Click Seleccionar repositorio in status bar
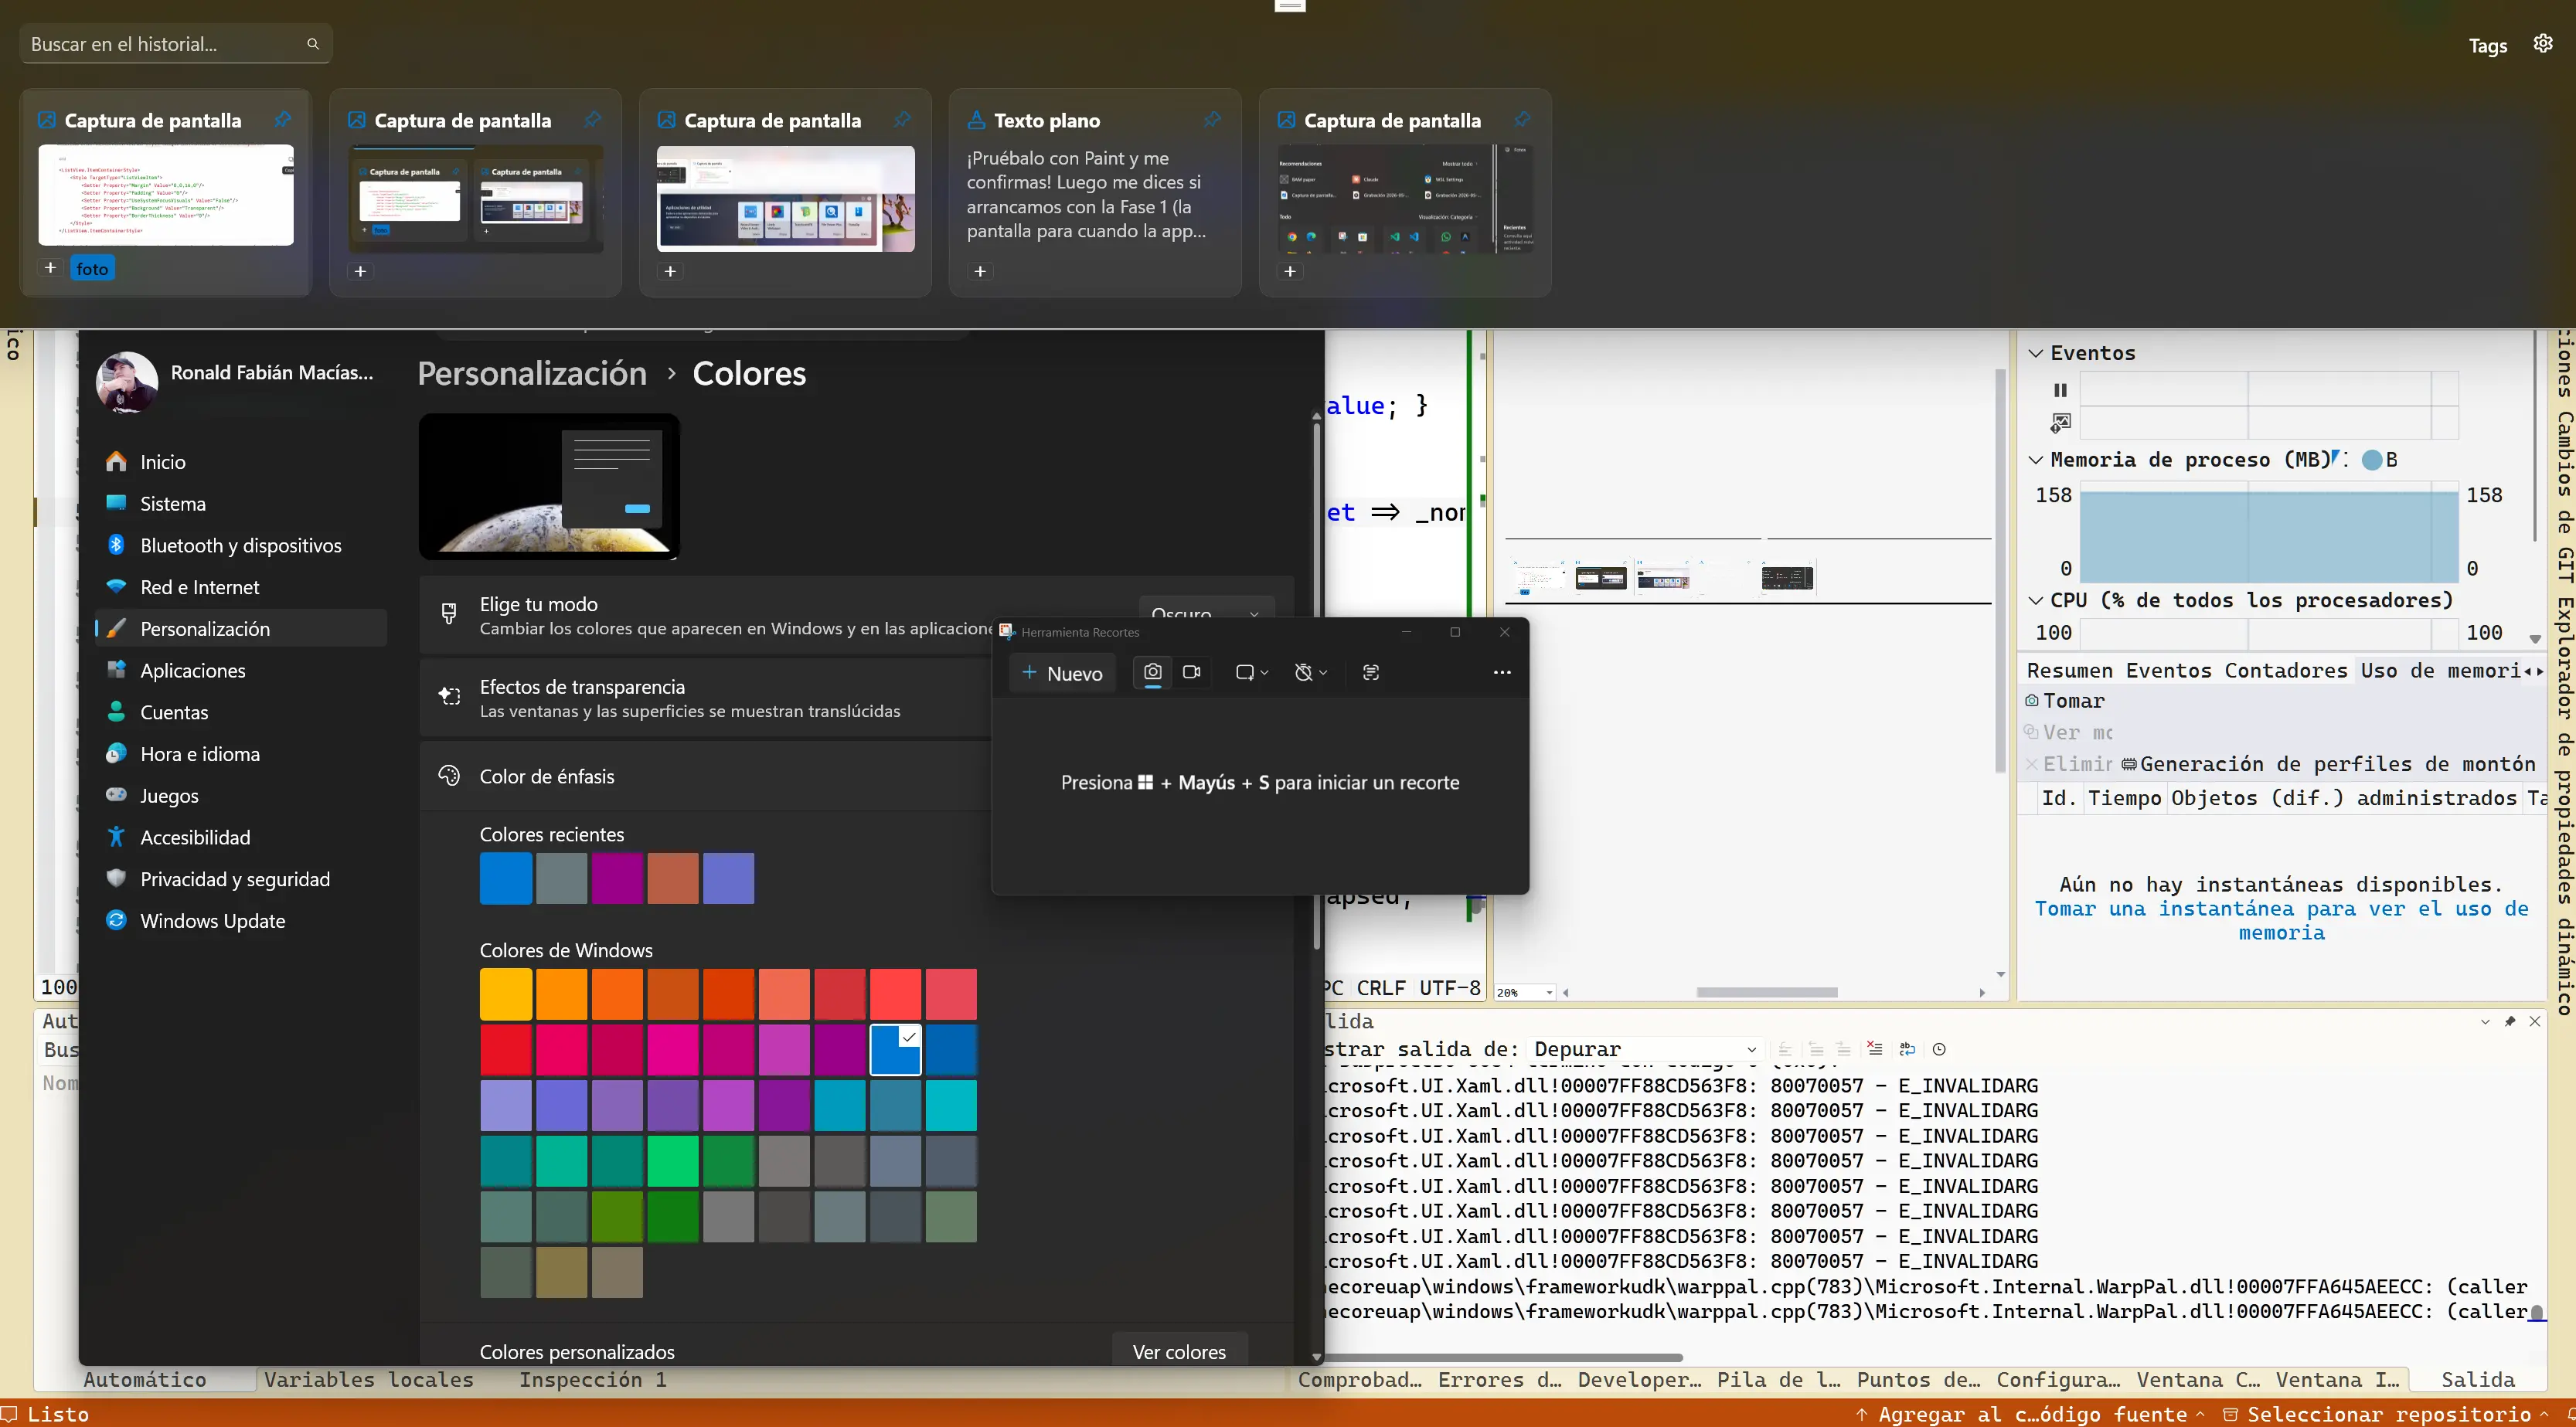Image resolution: width=2576 pixels, height=1427 pixels. point(2386,1414)
